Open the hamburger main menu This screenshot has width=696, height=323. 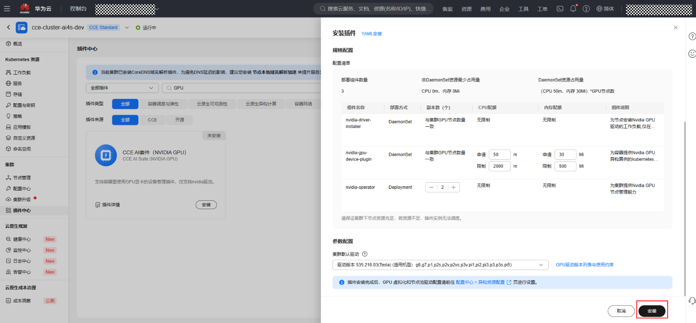[7, 8]
